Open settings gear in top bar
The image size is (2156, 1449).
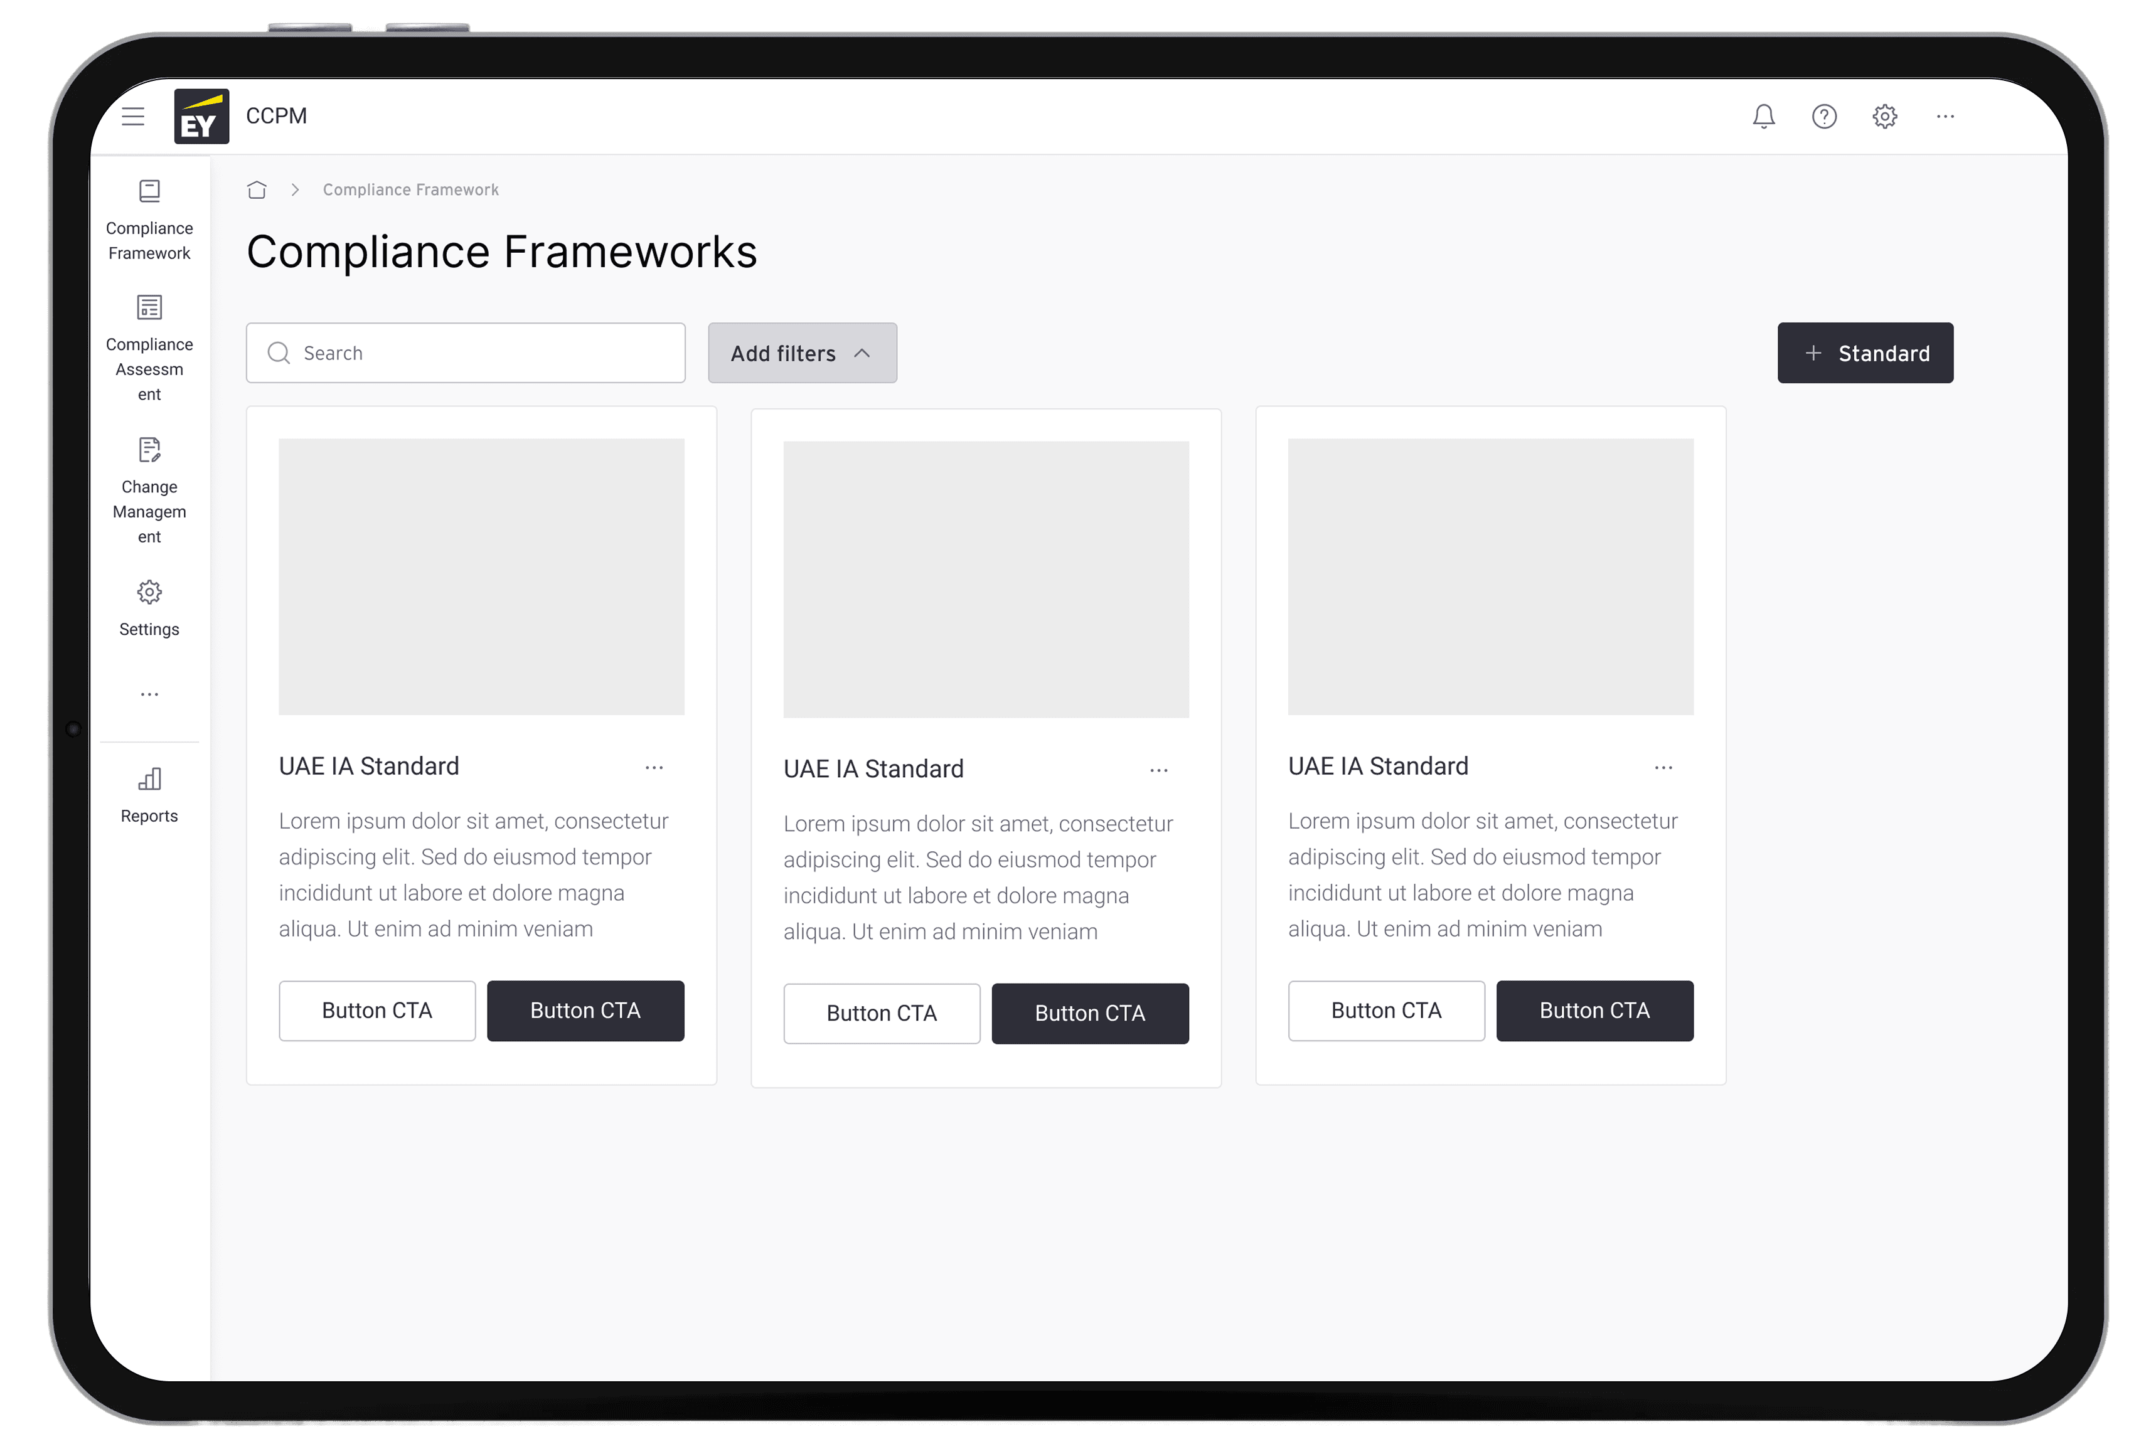click(1885, 117)
